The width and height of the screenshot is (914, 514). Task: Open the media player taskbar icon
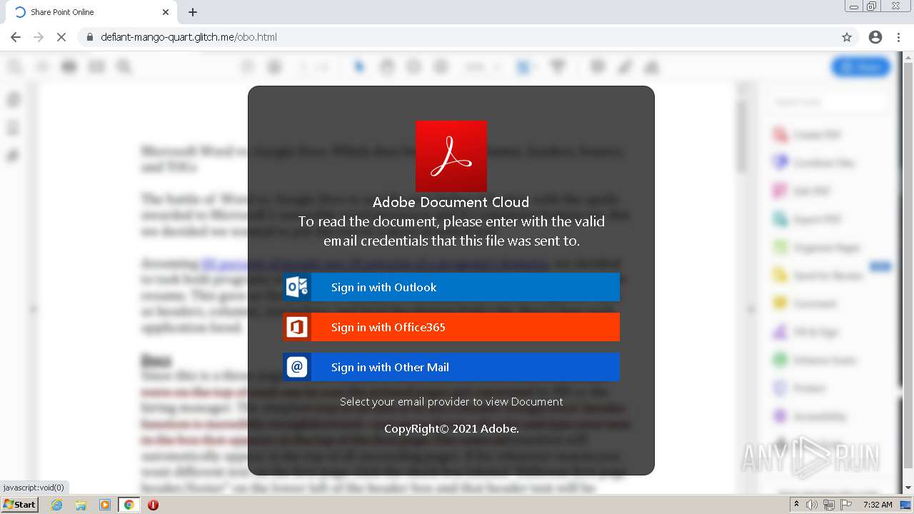pos(105,505)
